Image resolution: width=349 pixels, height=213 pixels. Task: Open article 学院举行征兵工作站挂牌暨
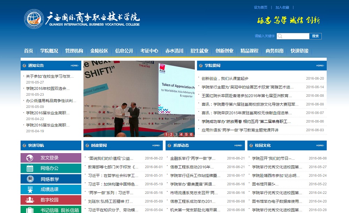pyautogui.click(x=195, y=176)
